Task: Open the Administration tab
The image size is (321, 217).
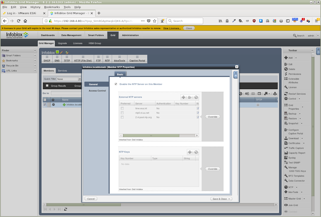Action: 130,35
